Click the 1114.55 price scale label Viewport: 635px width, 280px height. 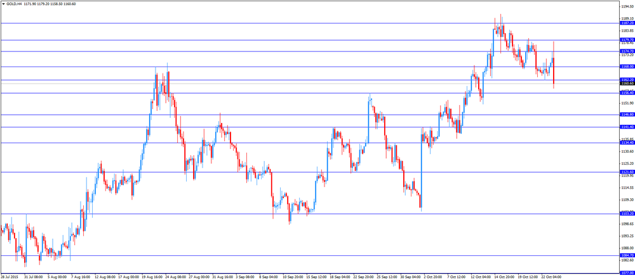click(x=627, y=188)
